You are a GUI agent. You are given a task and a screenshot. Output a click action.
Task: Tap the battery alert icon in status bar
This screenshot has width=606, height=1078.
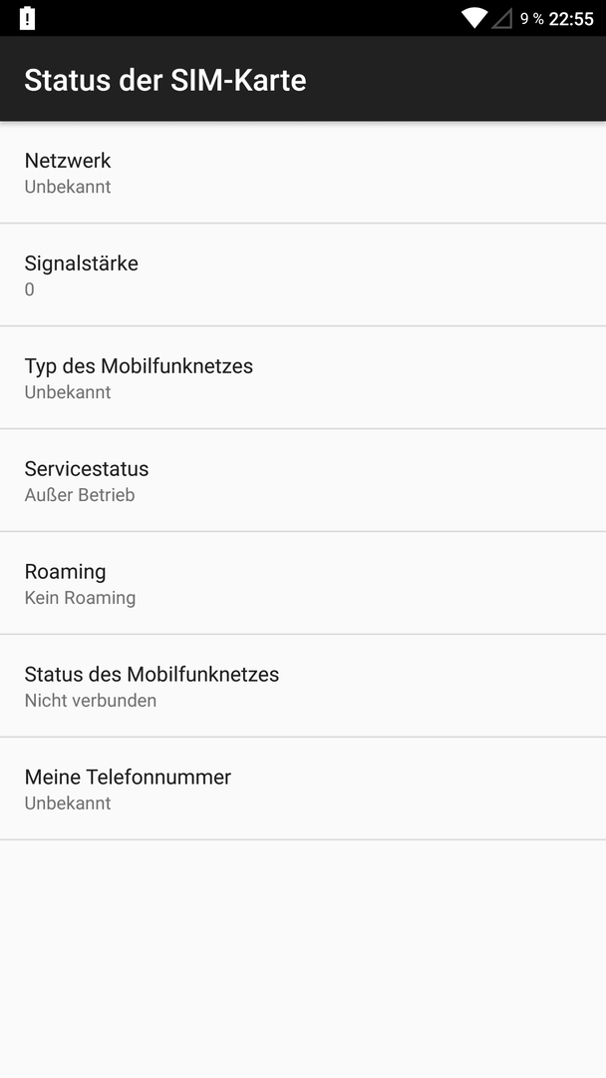(x=28, y=19)
